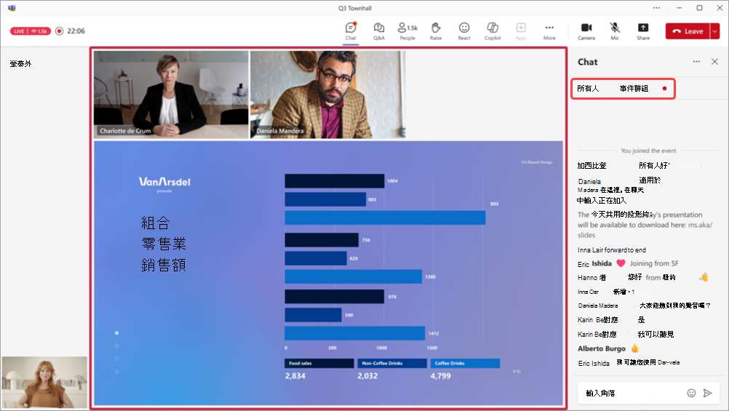
Task: Click Hanno's chat message from 紐約
Action: pyautogui.click(x=643, y=278)
